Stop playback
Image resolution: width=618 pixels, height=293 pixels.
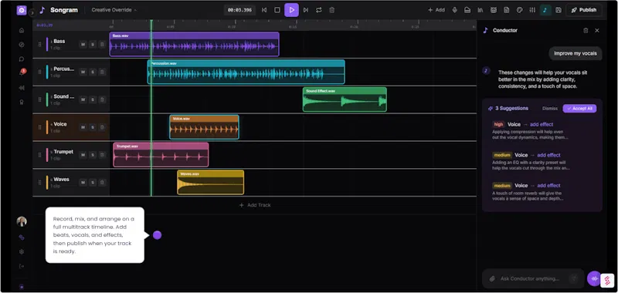point(277,10)
